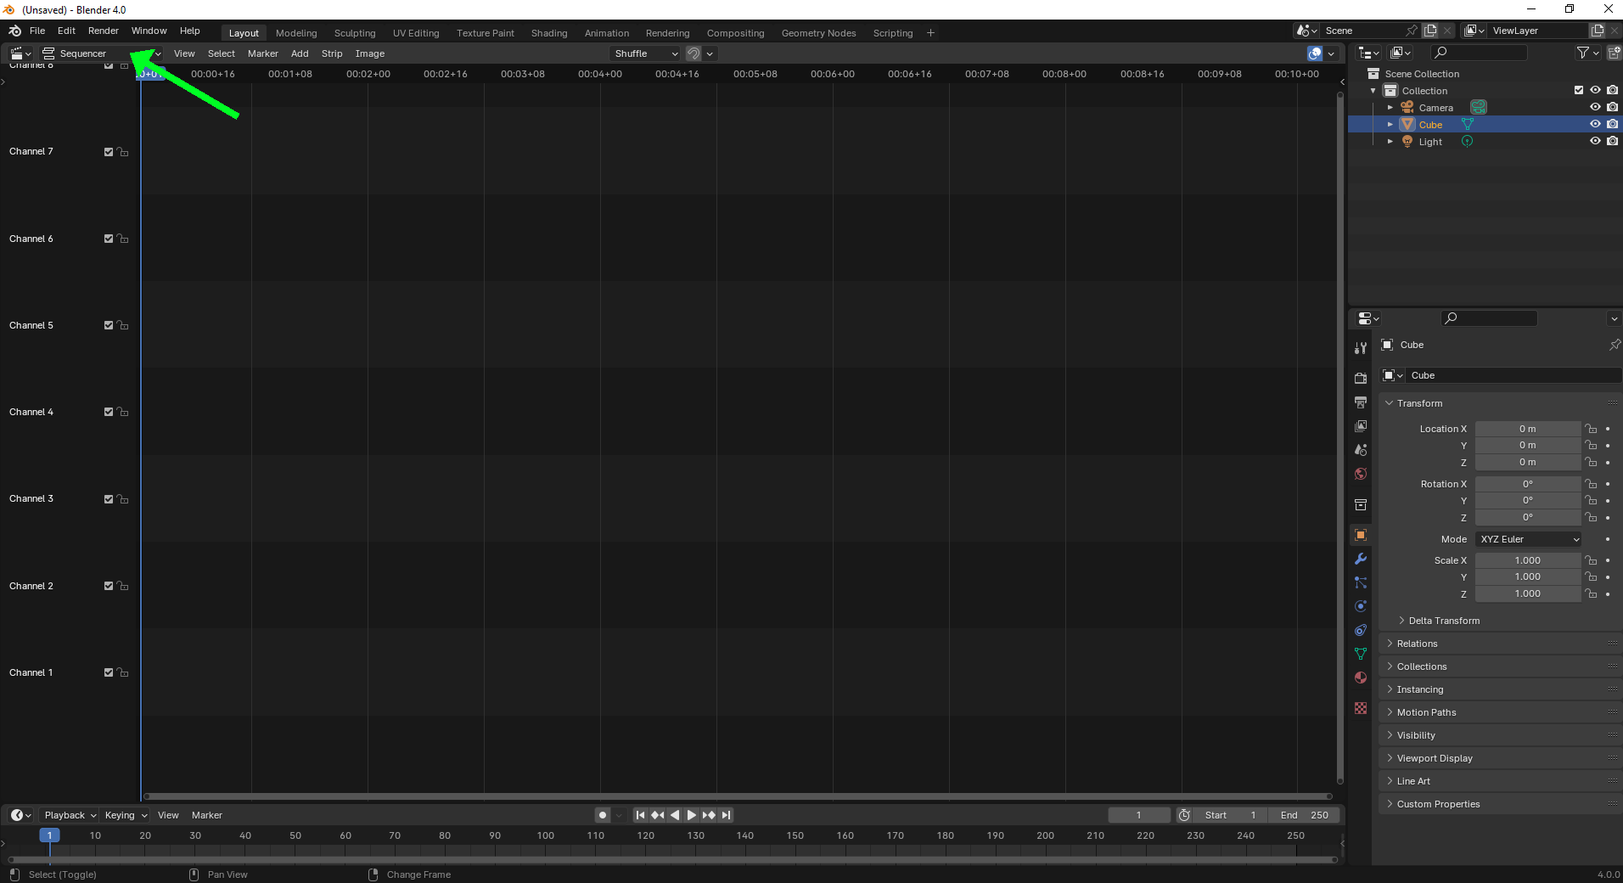
Task: Open the Playback popover
Action: tap(70, 815)
